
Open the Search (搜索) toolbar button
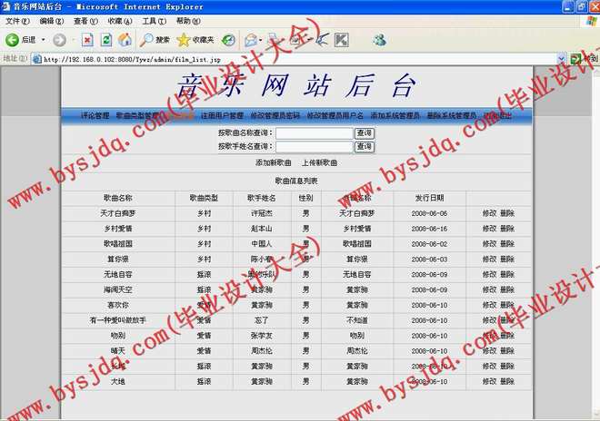point(155,40)
